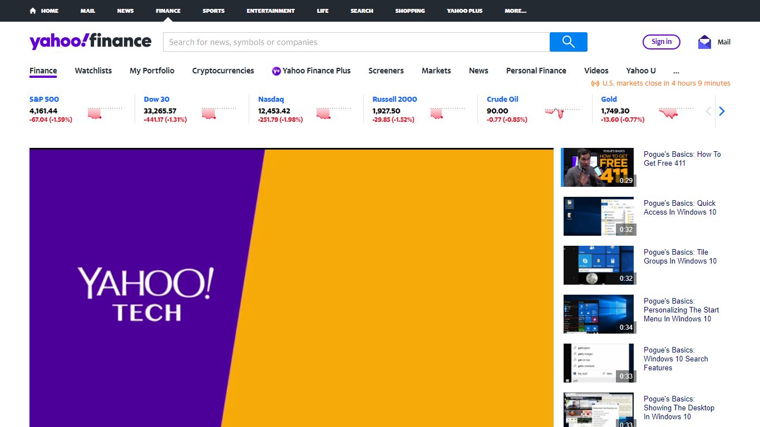Screen dimensions: 760x427
Task: Open the Gold quote link
Action: [x=609, y=99]
